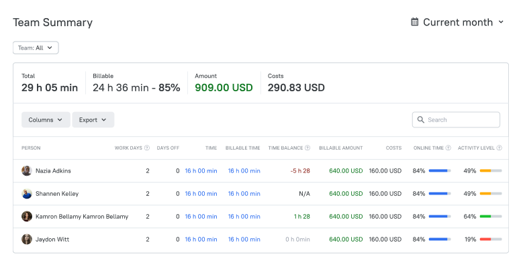The height and width of the screenshot is (263, 521).
Task: Open Jaydon Witt's Time link
Action: coord(201,240)
